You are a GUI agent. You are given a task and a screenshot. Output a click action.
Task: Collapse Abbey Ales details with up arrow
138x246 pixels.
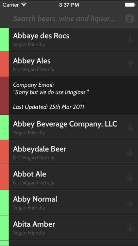pyautogui.click(x=130, y=64)
